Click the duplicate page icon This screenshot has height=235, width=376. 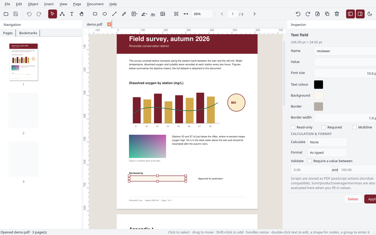[327, 14]
